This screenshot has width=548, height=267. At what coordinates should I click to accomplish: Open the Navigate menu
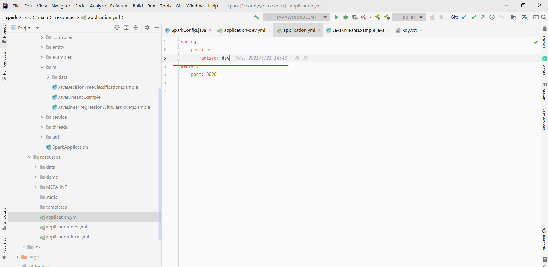click(61, 6)
